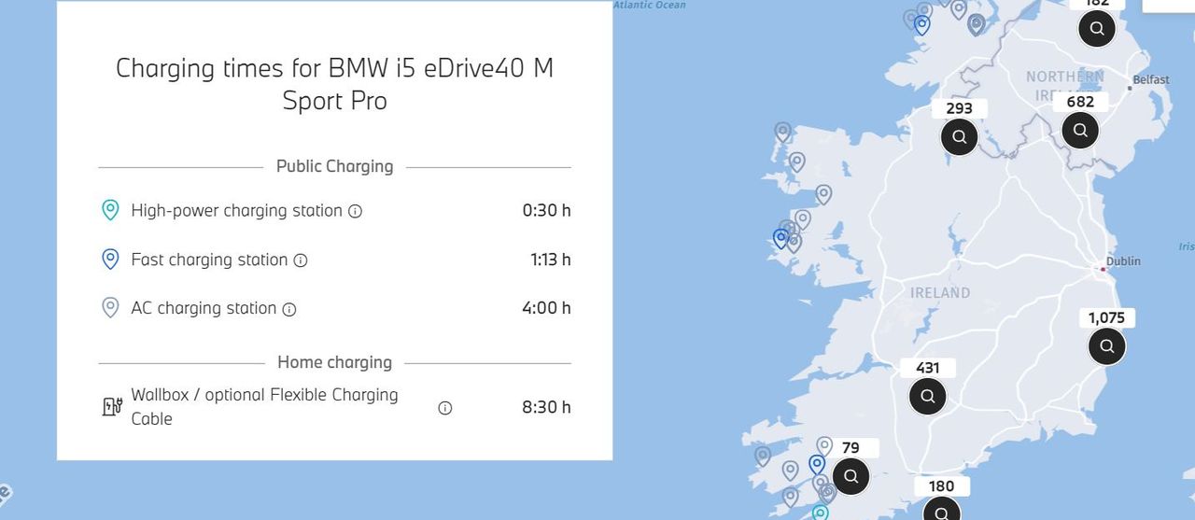The height and width of the screenshot is (520, 1195).
Task: Click info icon beside High-power charging station
Action: 355,211
